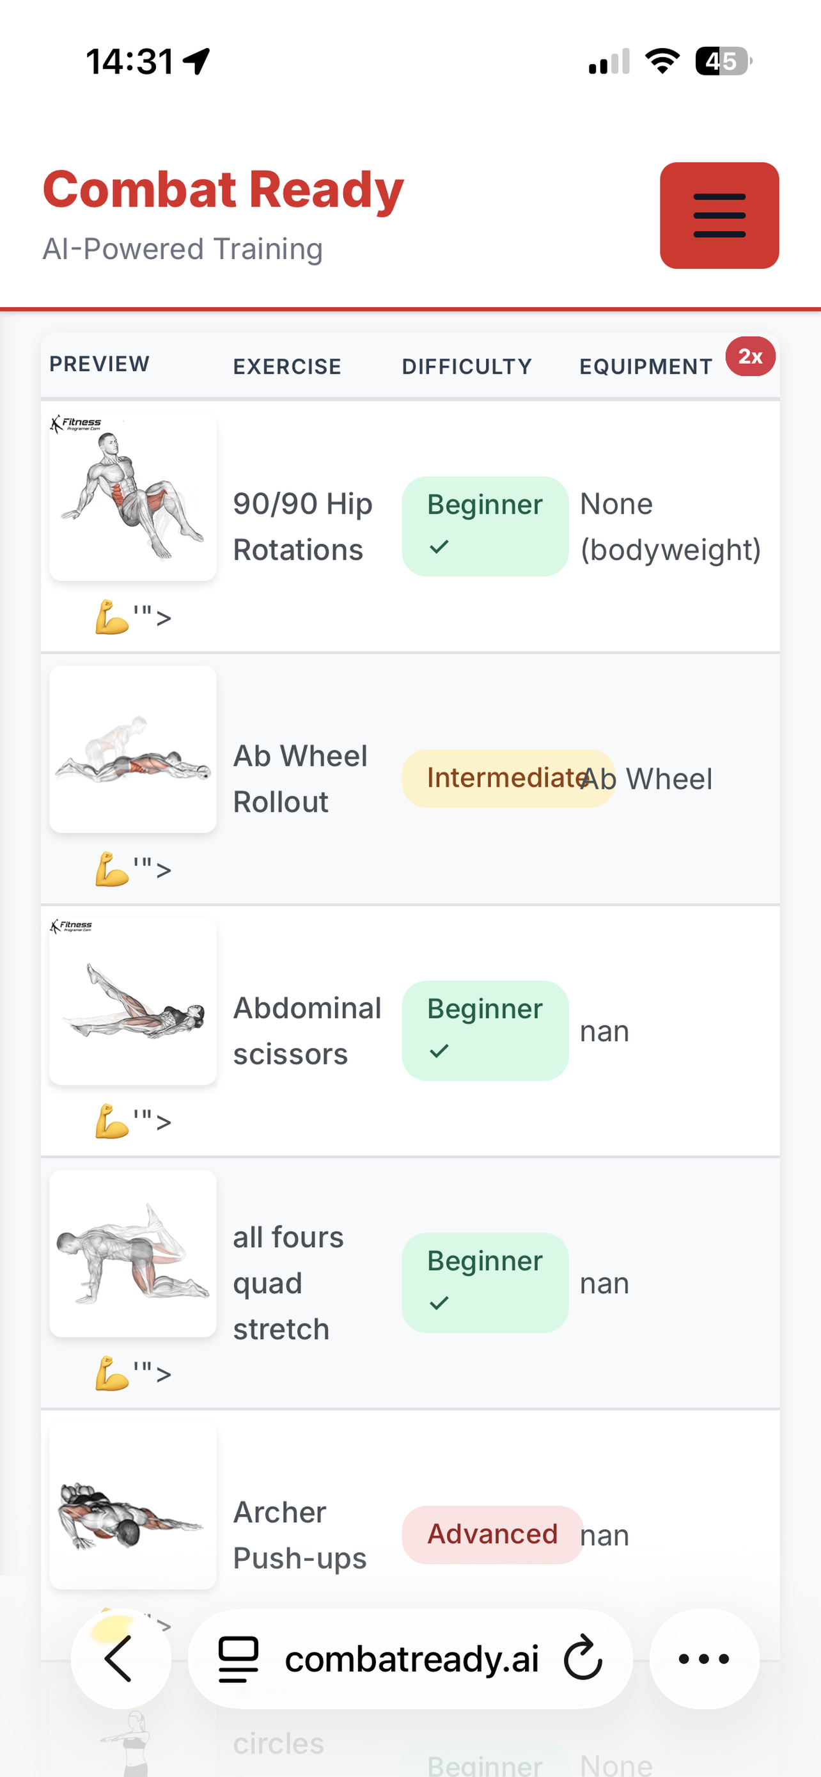
Task: Expand the Archer Push-ups arrow link
Action: tap(164, 1623)
